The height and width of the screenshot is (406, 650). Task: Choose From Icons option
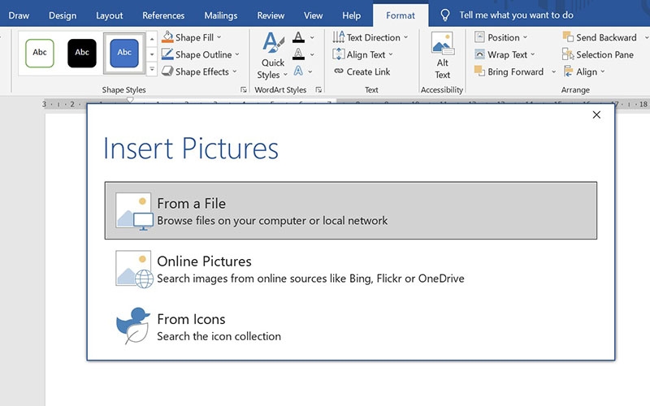click(x=351, y=326)
